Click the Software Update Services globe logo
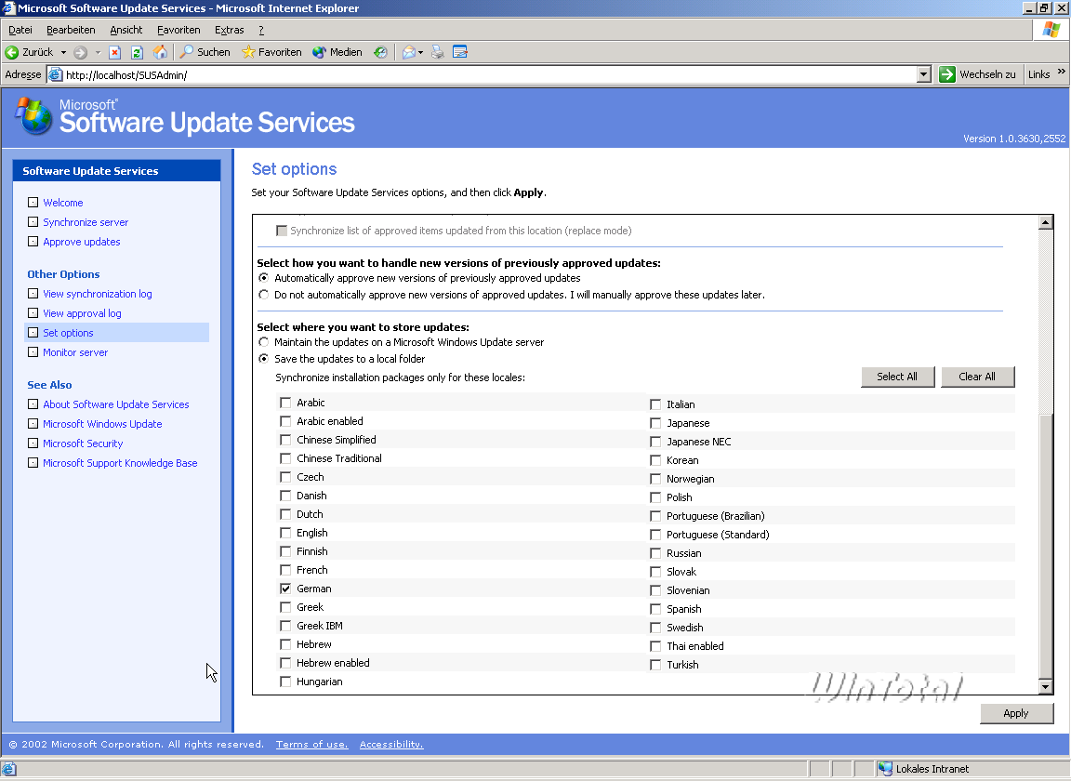The width and height of the screenshot is (1071, 781). pyautogui.click(x=33, y=114)
